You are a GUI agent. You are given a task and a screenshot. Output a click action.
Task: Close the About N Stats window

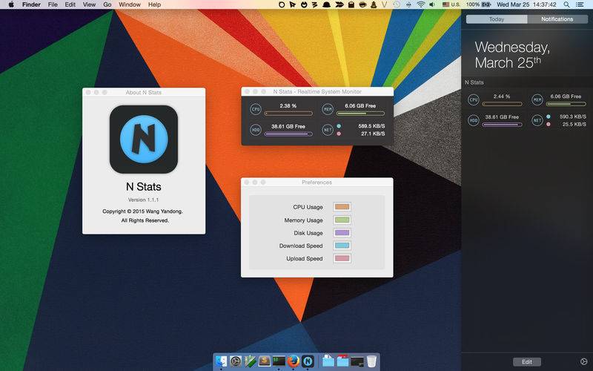(x=88, y=92)
